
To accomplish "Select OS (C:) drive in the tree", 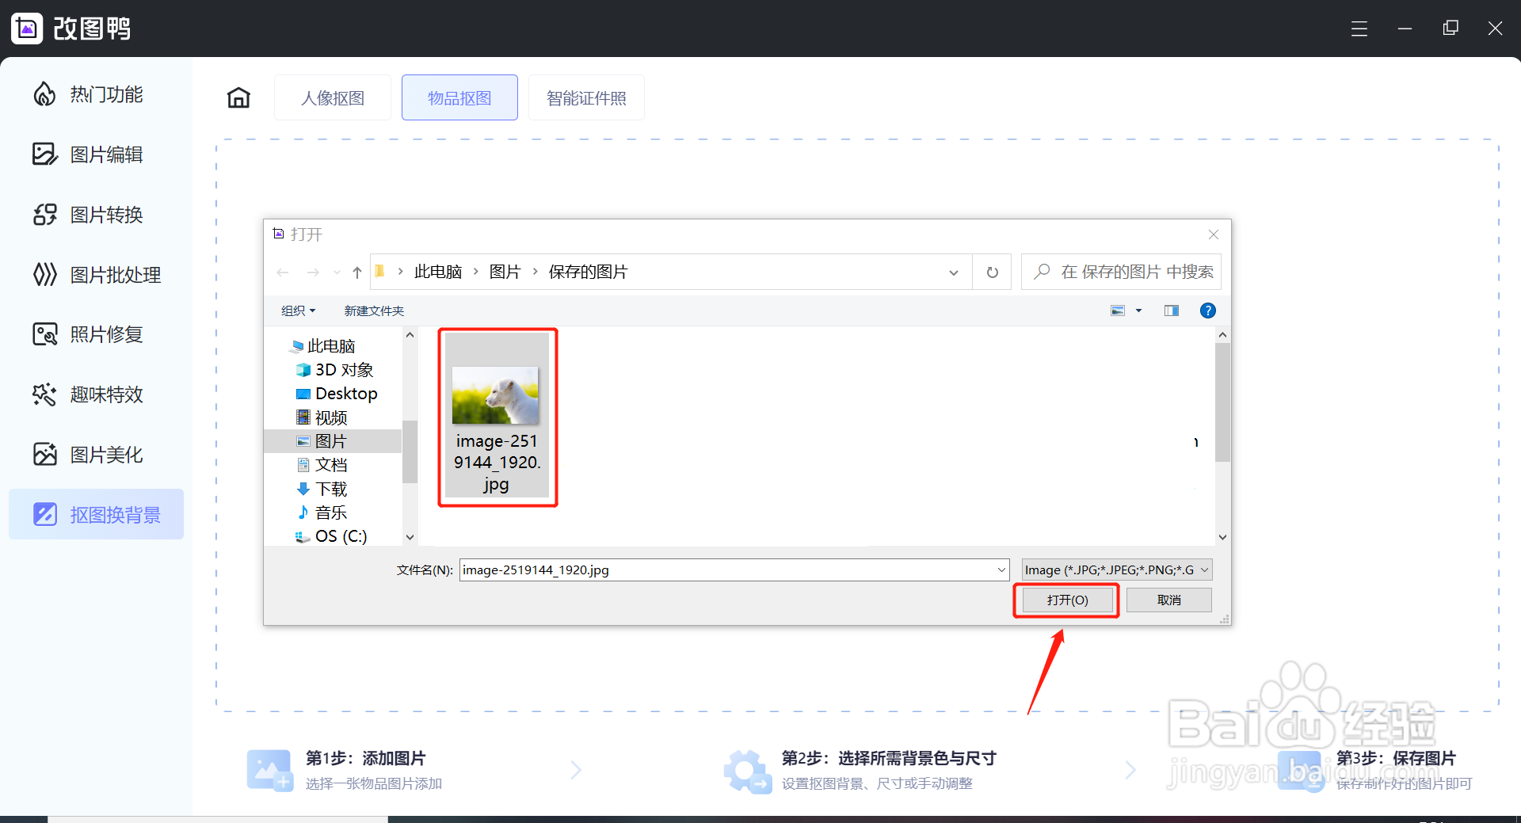I will click(331, 536).
